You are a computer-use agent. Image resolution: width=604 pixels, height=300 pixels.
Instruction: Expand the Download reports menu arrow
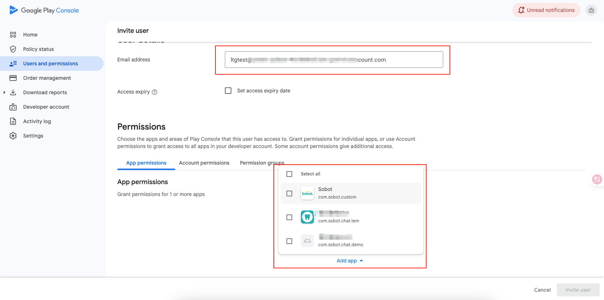tap(4, 92)
